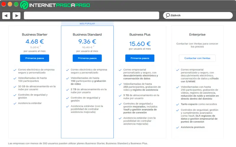Click the 15.60 € Business Plus price
The height and width of the screenshot is (147, 236).
140,44
